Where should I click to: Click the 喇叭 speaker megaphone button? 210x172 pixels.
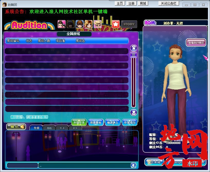16,127
